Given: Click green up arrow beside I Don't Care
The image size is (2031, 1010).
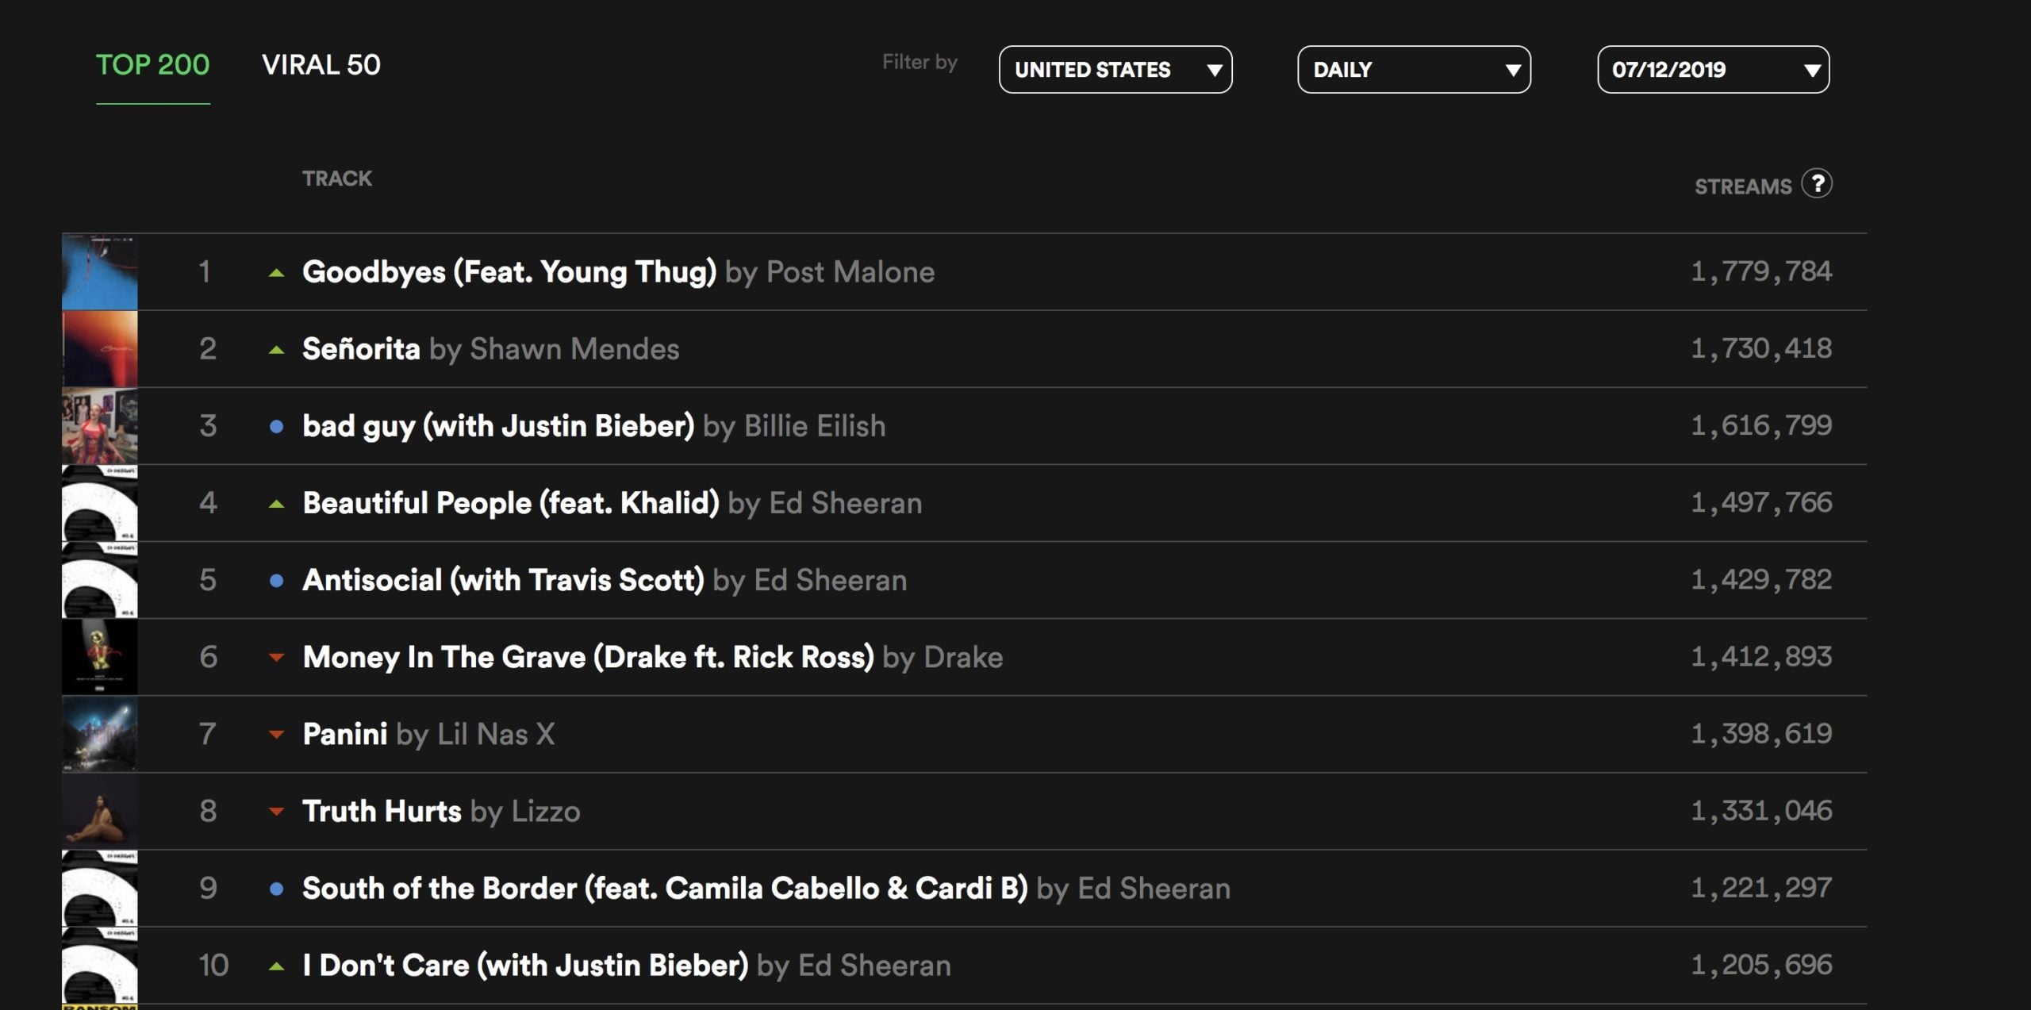Looking at the screenshot, I should 276,966.
